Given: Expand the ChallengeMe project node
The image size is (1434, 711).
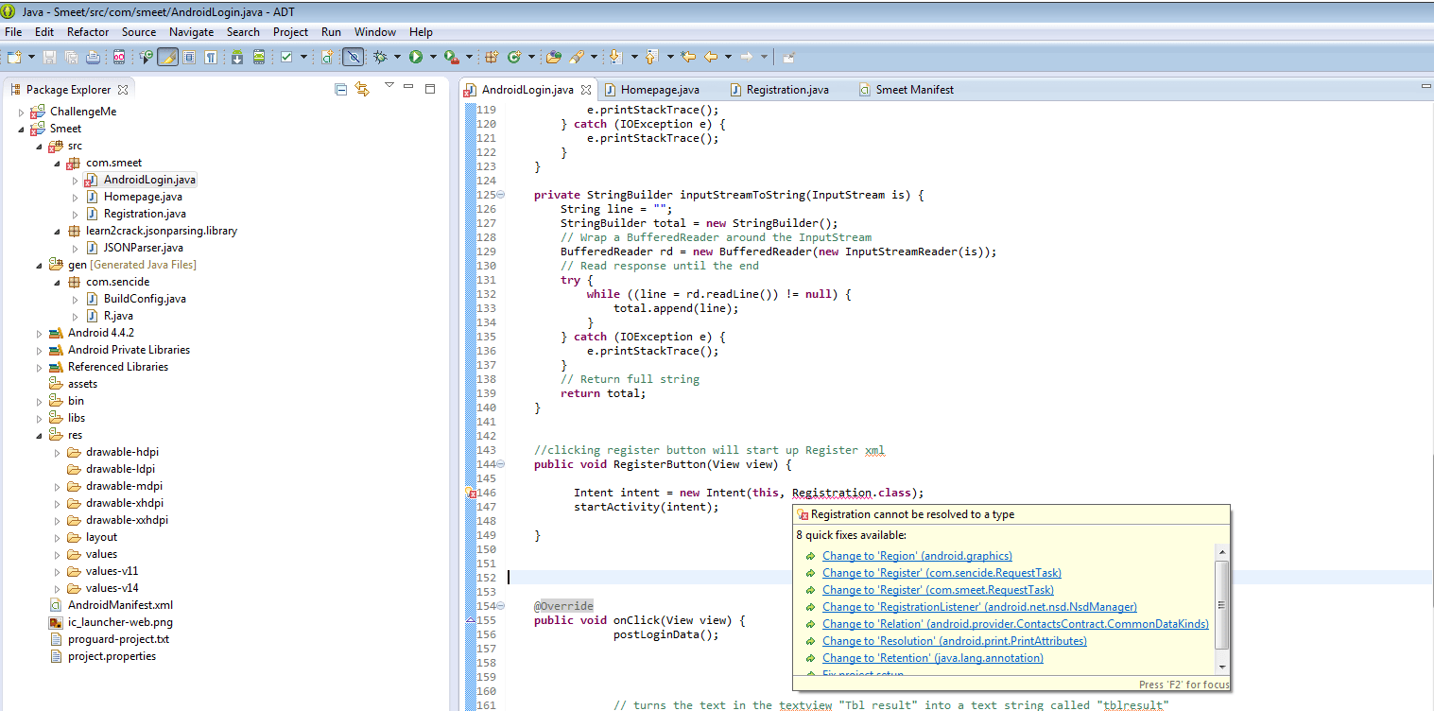Looking at the screenshot, I should click(x=22, y=112).
